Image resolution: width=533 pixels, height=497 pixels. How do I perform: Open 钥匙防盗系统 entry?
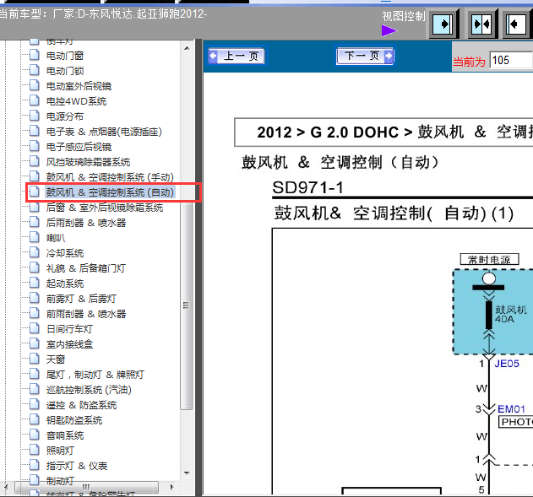click(x=74, y=420)
